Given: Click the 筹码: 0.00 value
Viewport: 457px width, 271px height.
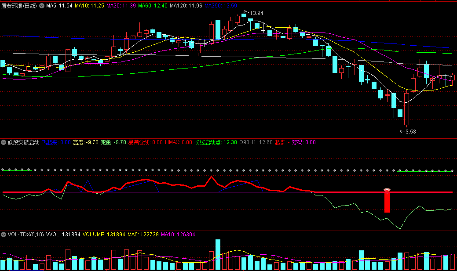Looking at the screenshot, I should click(x=303, y=142).
